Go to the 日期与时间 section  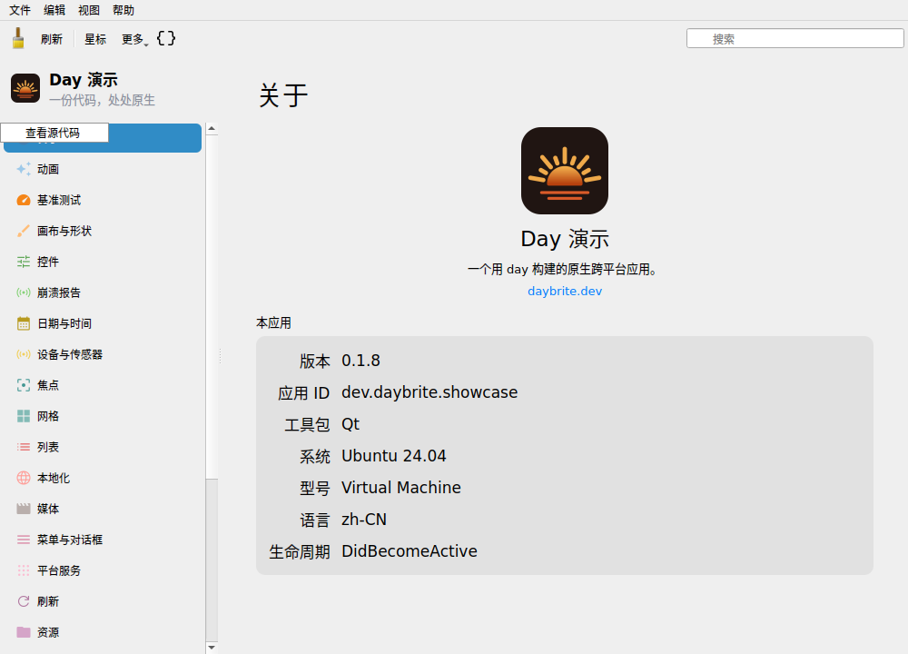pos(103,323)
